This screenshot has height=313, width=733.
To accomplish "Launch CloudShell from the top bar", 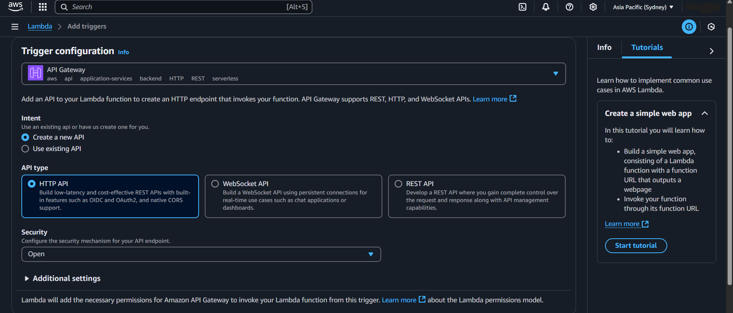I will click(523, 7).
